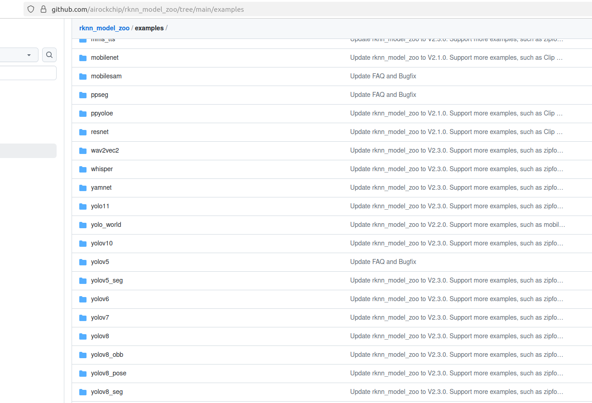592x403 pixels.
Task: Click the folder icon beside wav2vec2
Action: tap(83, 151)
